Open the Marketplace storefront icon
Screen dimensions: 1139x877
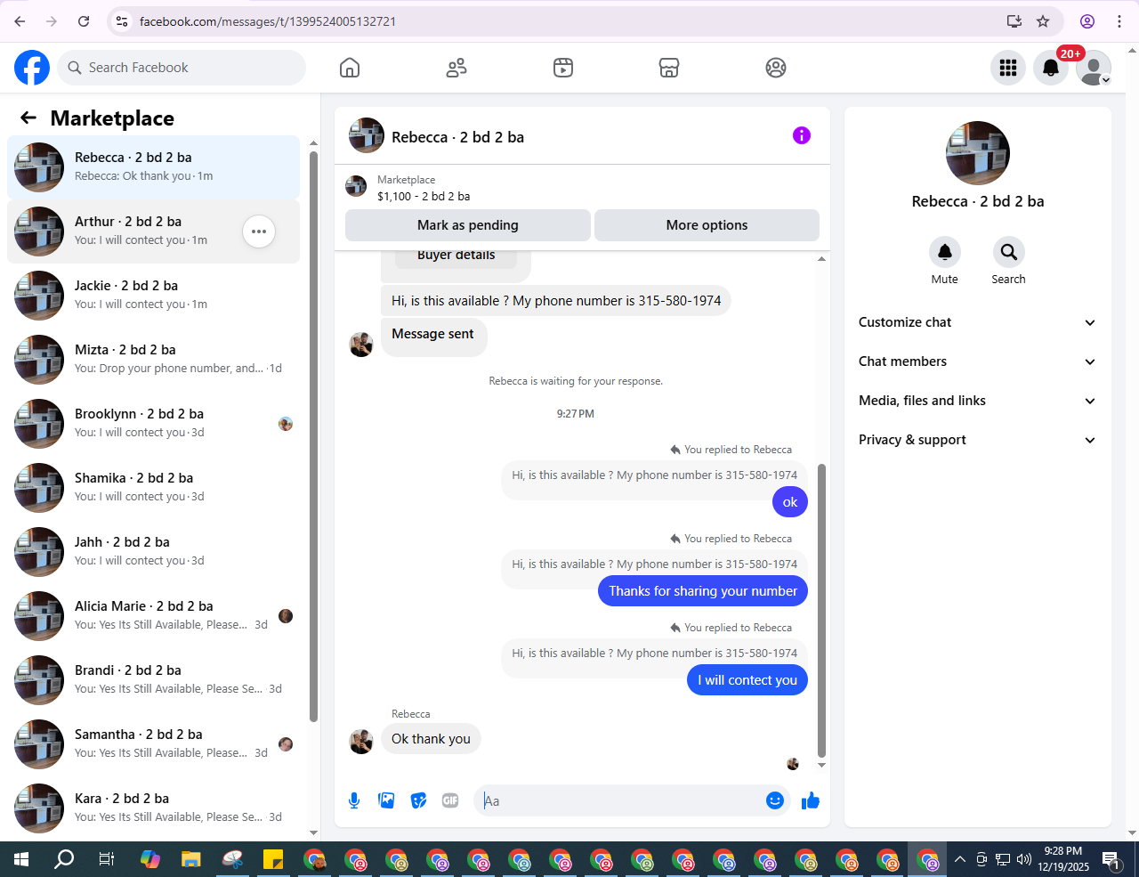tap(669, 68)
